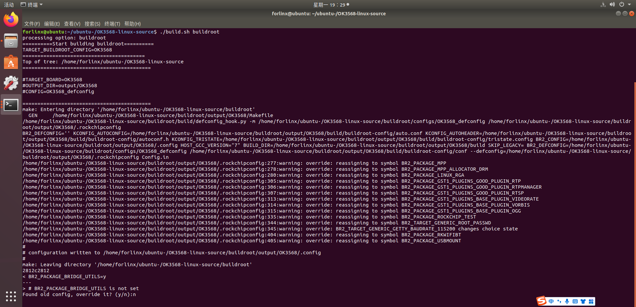Screen dimensions: 636x307
Task: Open Ubuntu Software store icon
Action: tap(11, 62)
